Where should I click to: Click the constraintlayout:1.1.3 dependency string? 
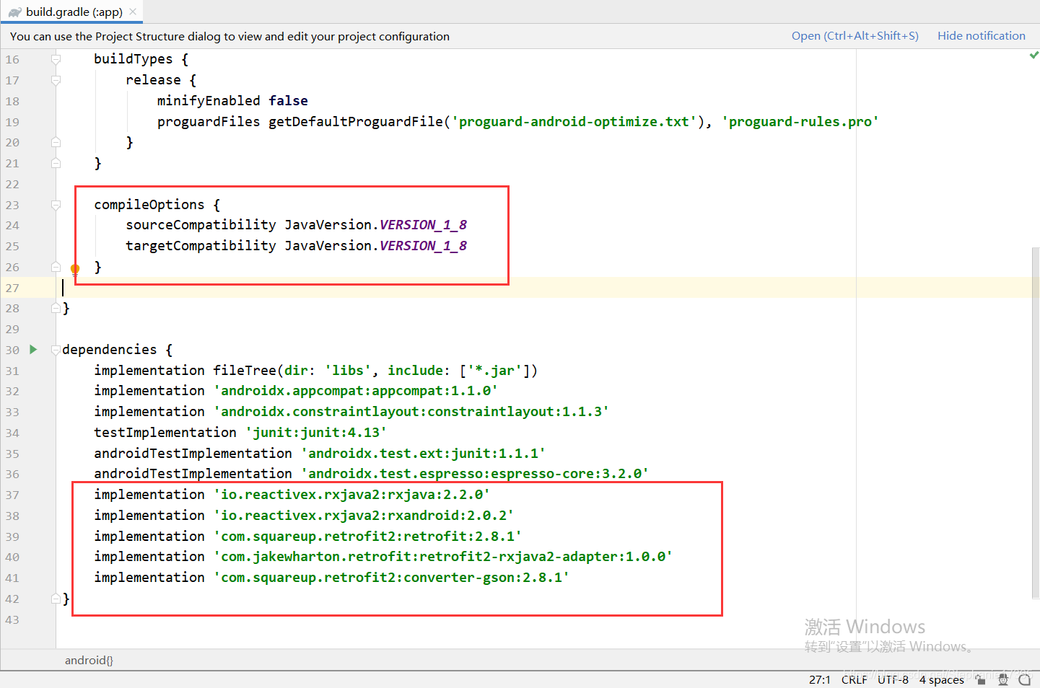[x=411, y=412]
